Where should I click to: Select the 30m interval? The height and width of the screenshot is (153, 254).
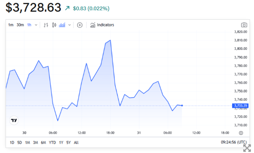tap(20, 25)
